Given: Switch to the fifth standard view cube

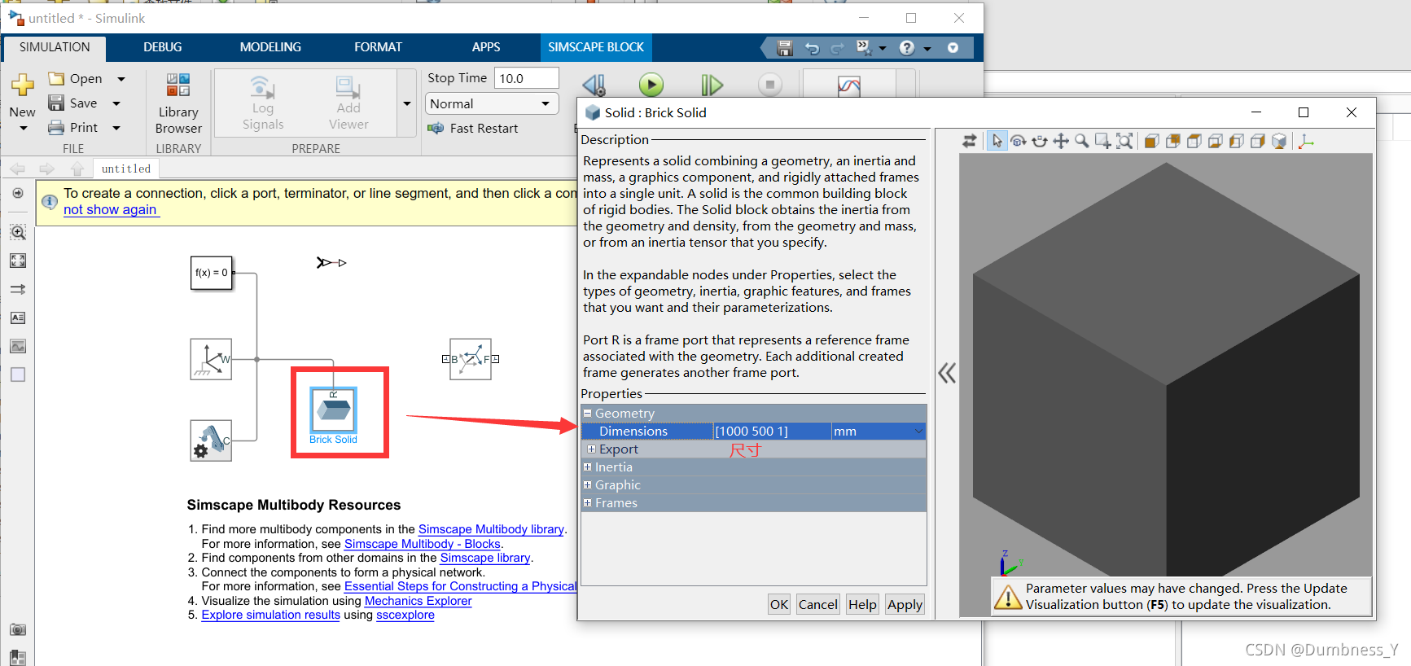Looking at the screenshot, I should pos(1236,141).
